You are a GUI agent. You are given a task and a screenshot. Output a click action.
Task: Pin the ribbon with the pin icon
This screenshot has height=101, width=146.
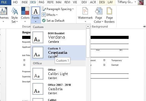[x=144, y=27]
